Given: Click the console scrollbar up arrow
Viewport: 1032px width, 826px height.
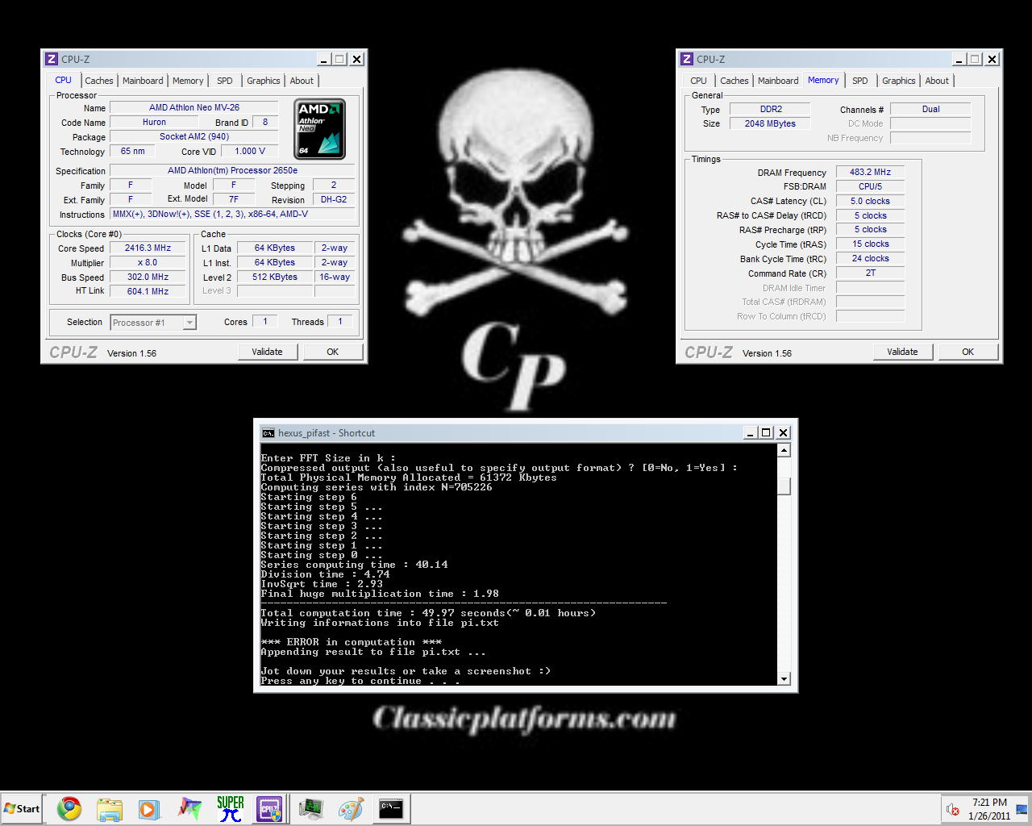Looking at the screenshot, I should click(784, 450).
